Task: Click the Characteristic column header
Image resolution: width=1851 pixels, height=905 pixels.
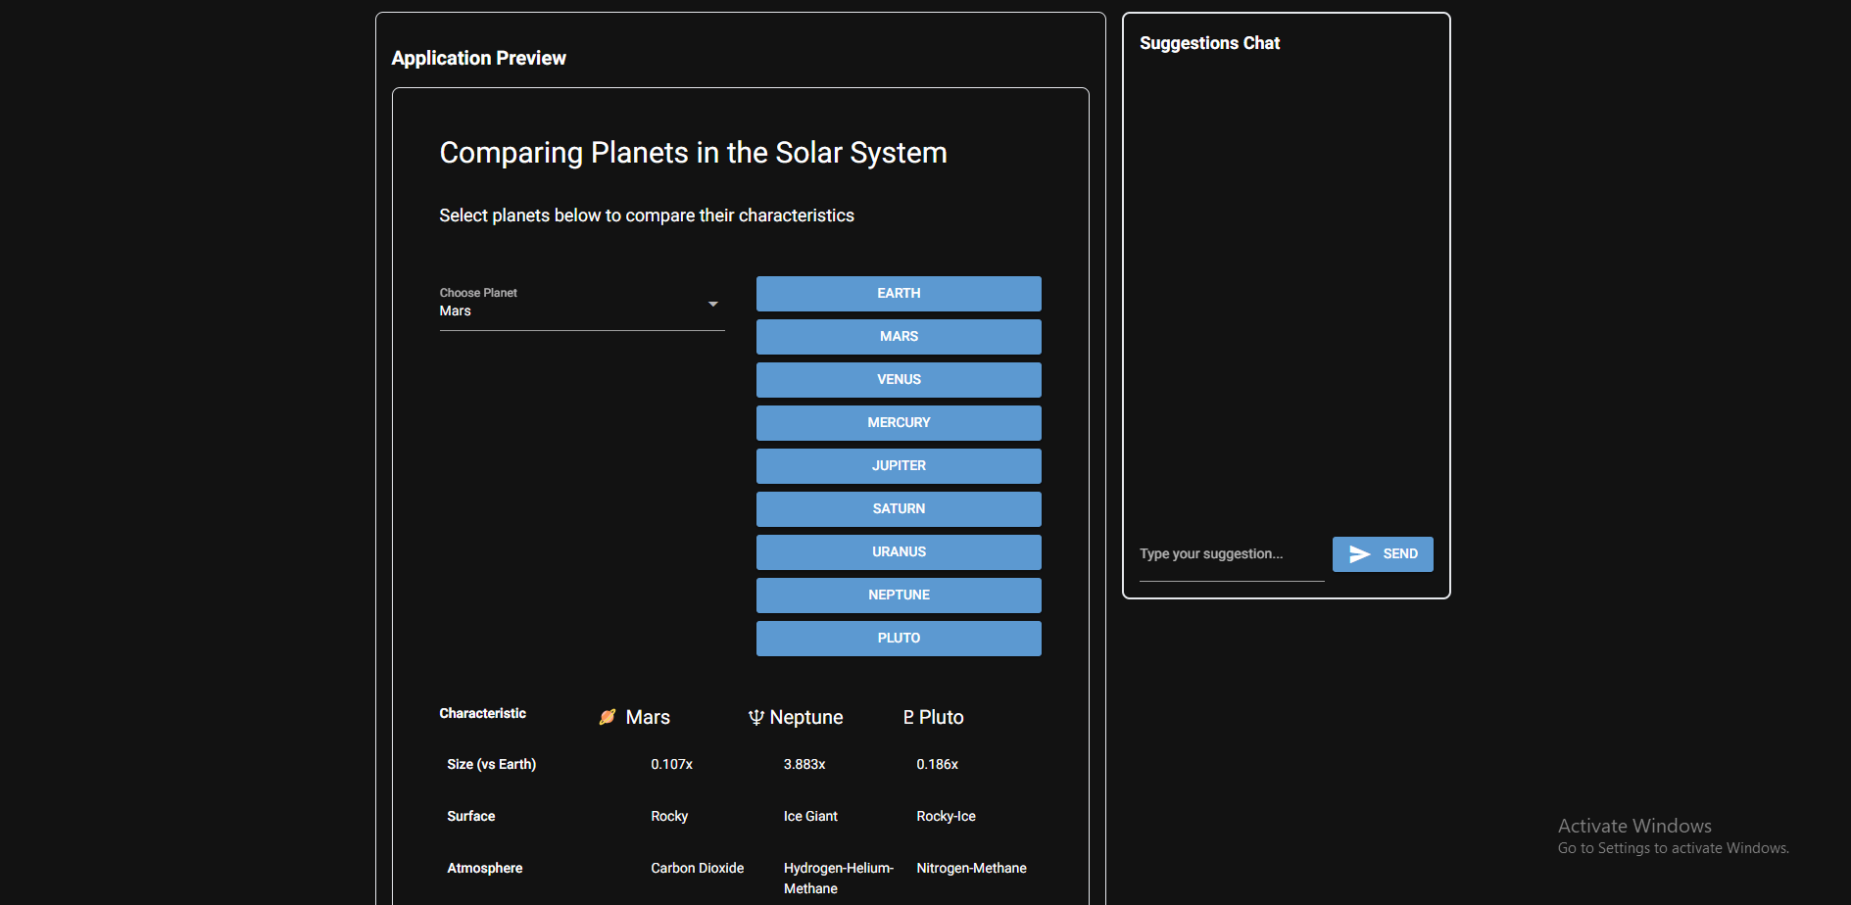Action: 483,714
